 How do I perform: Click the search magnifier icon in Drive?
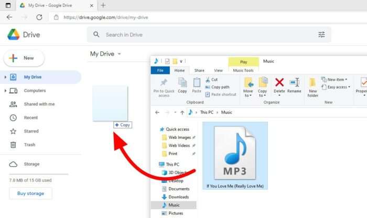(x=96, y=35)
